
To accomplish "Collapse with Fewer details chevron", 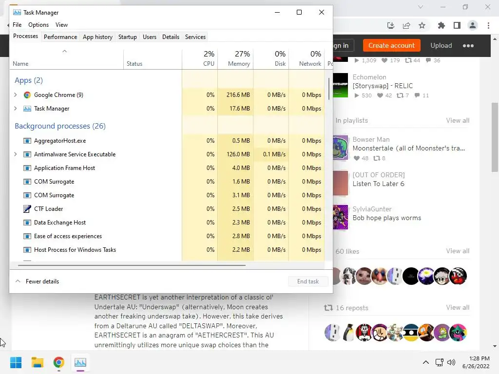I will click(x=18, y=281).
